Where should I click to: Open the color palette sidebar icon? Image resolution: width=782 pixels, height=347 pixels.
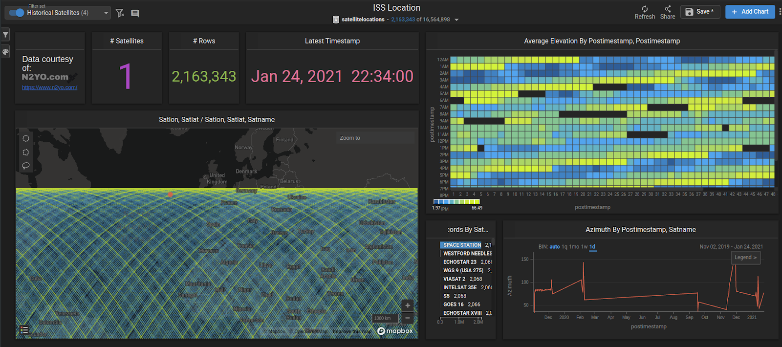(x=5, y=51)
